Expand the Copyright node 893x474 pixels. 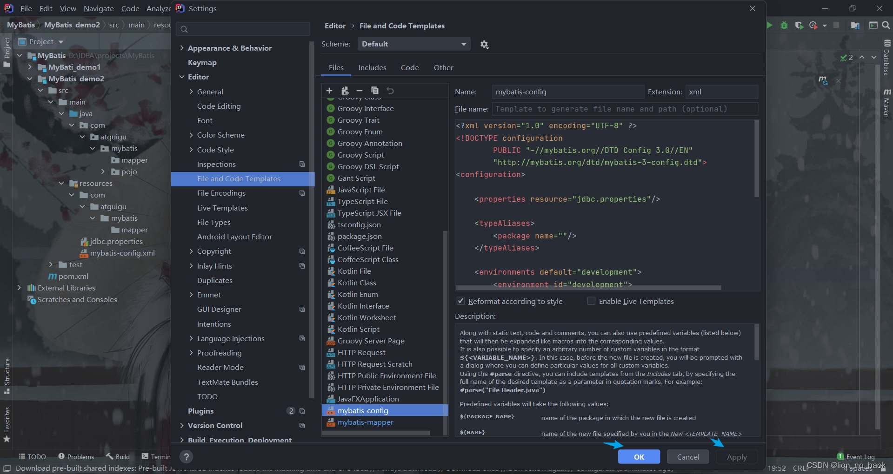(x=191, y=251)
